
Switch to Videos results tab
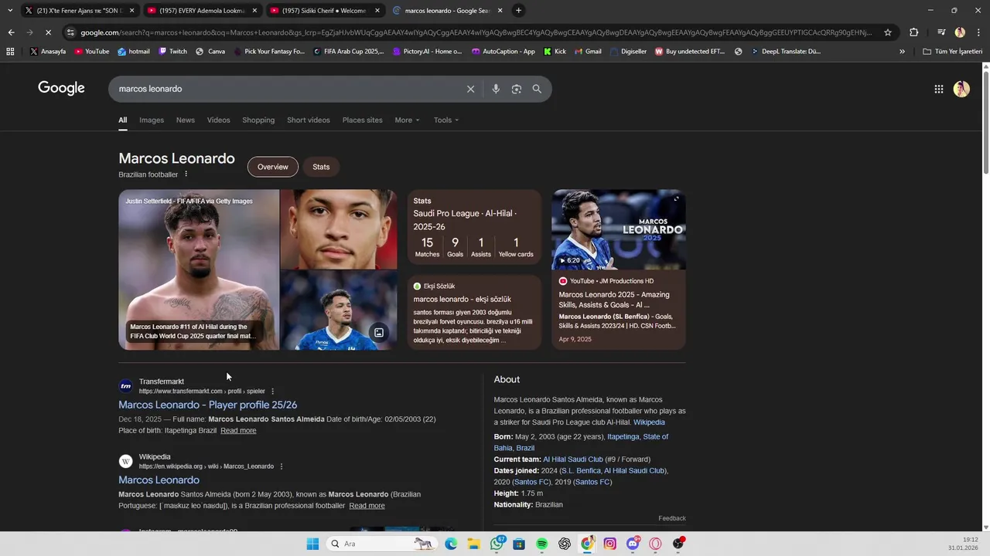pyautogui.click(x=218, y=120)
